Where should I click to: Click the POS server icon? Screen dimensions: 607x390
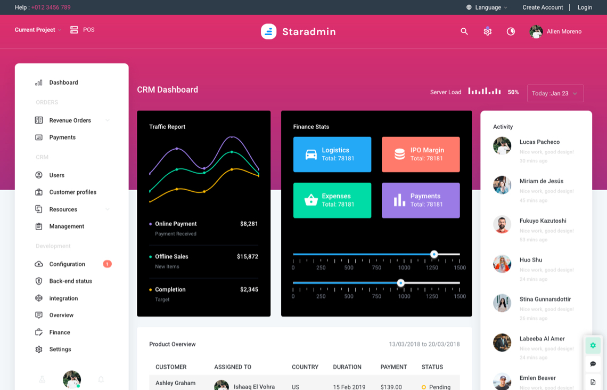point(74,30)
